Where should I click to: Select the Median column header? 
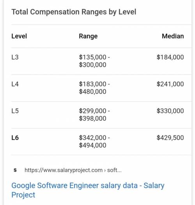173,36
